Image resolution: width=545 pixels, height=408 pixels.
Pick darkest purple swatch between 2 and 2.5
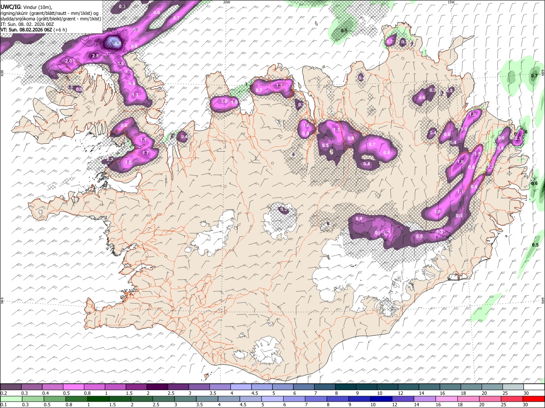coord(157,387)
